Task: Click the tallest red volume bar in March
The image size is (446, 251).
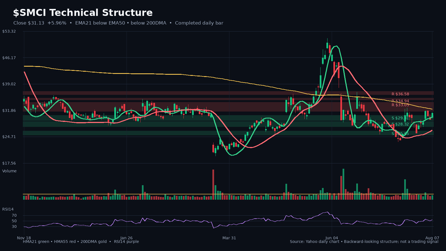Action: coord(213,184)
